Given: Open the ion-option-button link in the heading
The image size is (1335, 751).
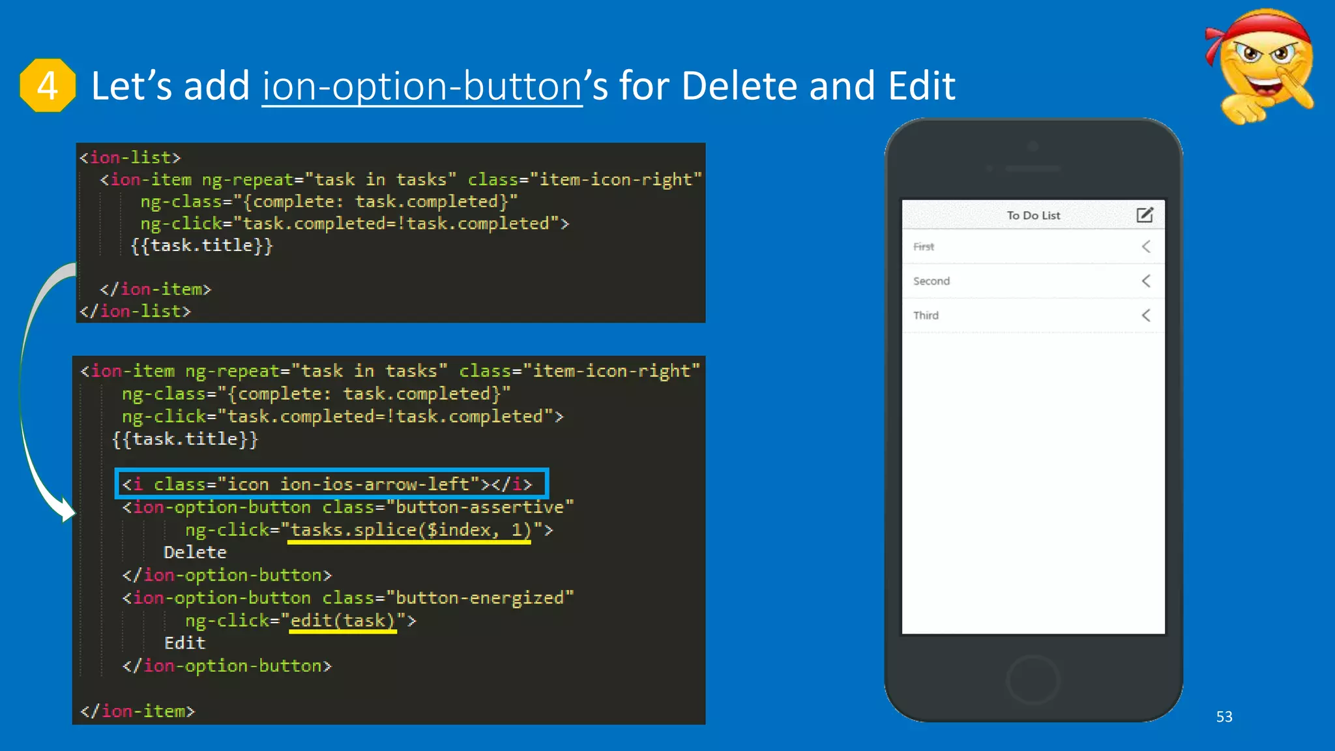Looking at the screenshot, I should 422,86.
